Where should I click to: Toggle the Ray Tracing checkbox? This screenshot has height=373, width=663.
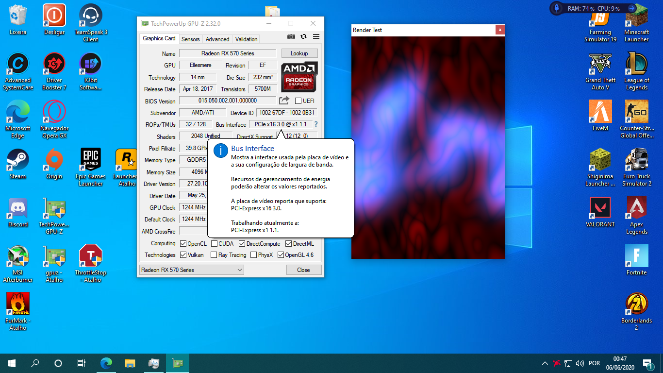pos(214,255)
